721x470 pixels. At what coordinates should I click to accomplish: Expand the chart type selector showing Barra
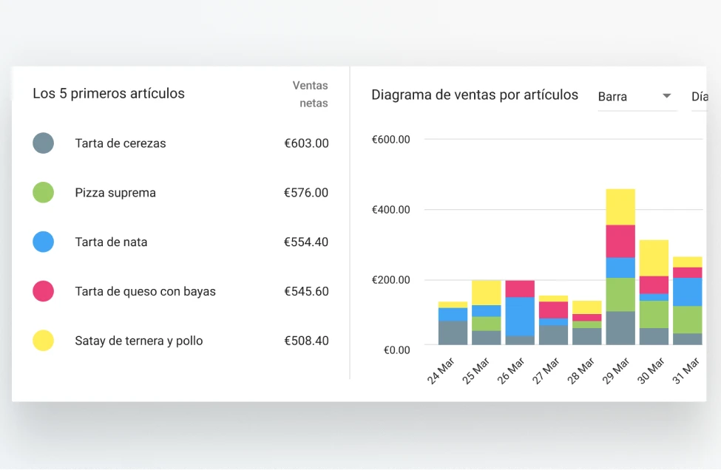pyautogui.click(x=636, y=96)
